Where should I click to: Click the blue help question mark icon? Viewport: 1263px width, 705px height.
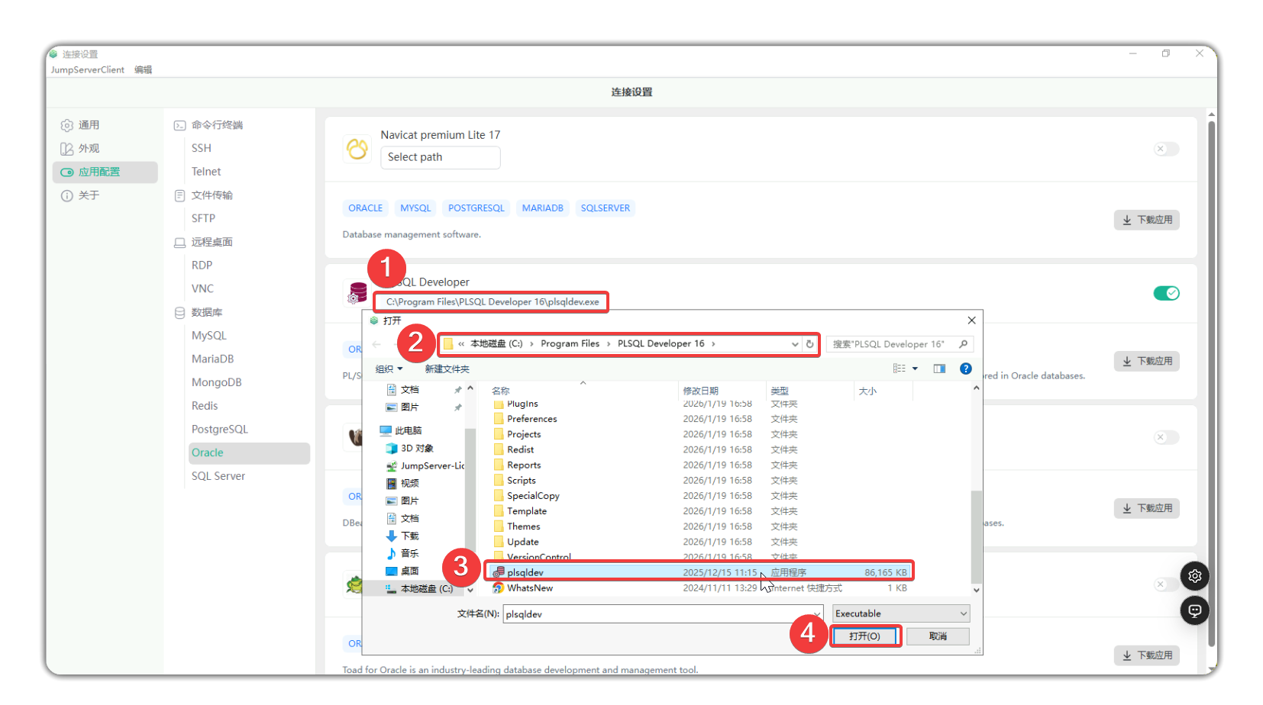click(965, 369)
